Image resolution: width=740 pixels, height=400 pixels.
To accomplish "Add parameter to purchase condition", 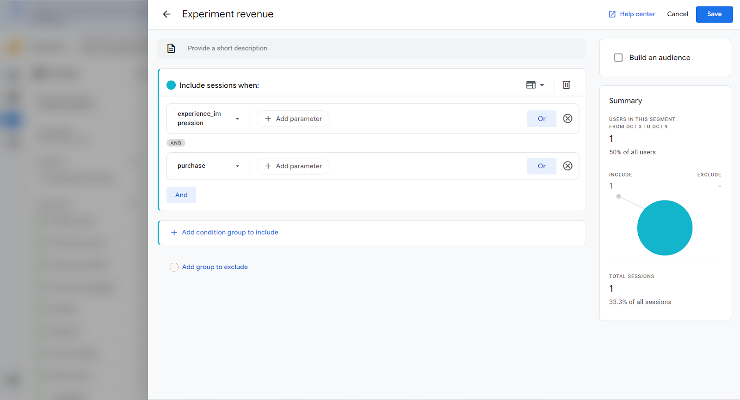I will (x=293, y=166).
